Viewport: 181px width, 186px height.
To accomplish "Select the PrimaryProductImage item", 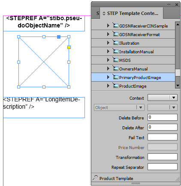I will (x=133, y=77).
